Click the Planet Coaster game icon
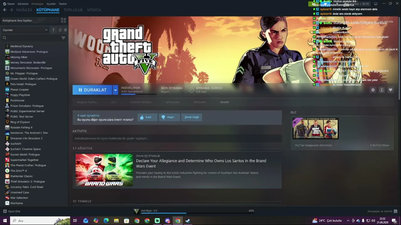 (x=7, y=89)
